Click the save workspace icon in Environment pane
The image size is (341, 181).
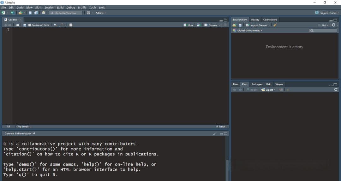click(x=240, y=25)
